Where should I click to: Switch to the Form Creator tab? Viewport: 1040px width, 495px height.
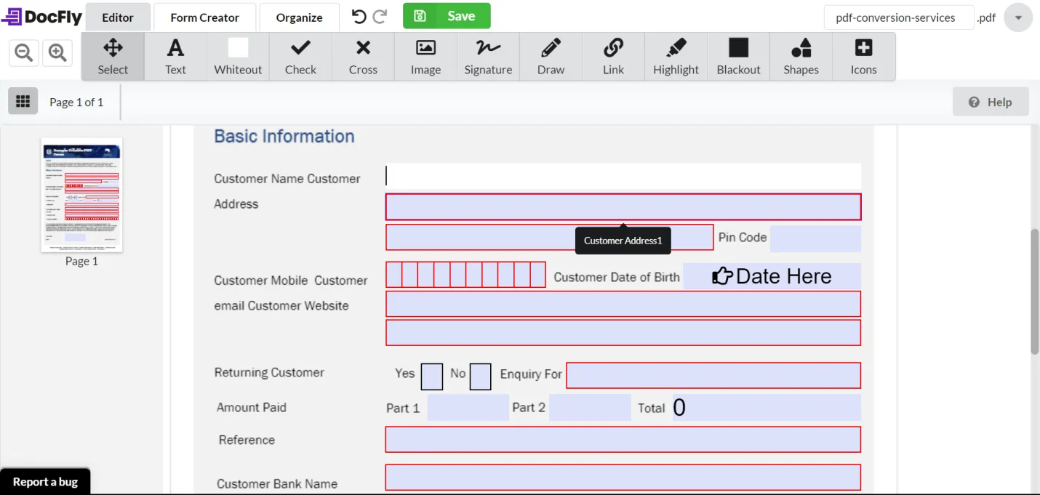(204, 17)
